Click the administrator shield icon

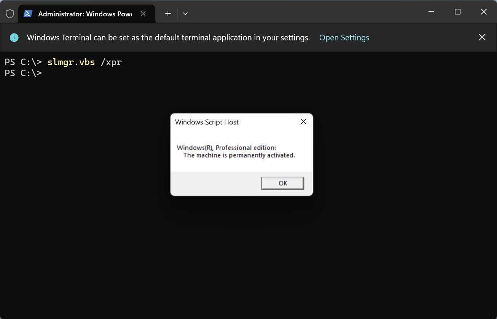tap(10, 14)
